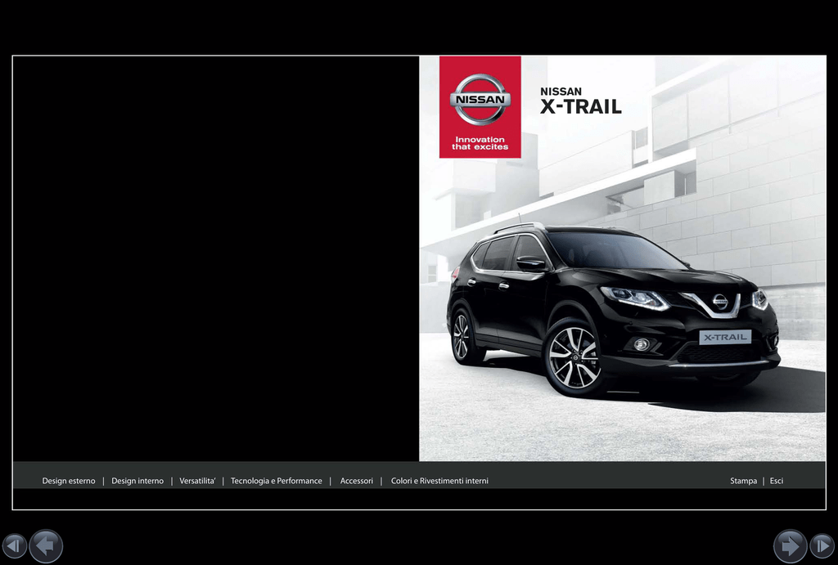Open the Design esterno section

tap(69, 481)
